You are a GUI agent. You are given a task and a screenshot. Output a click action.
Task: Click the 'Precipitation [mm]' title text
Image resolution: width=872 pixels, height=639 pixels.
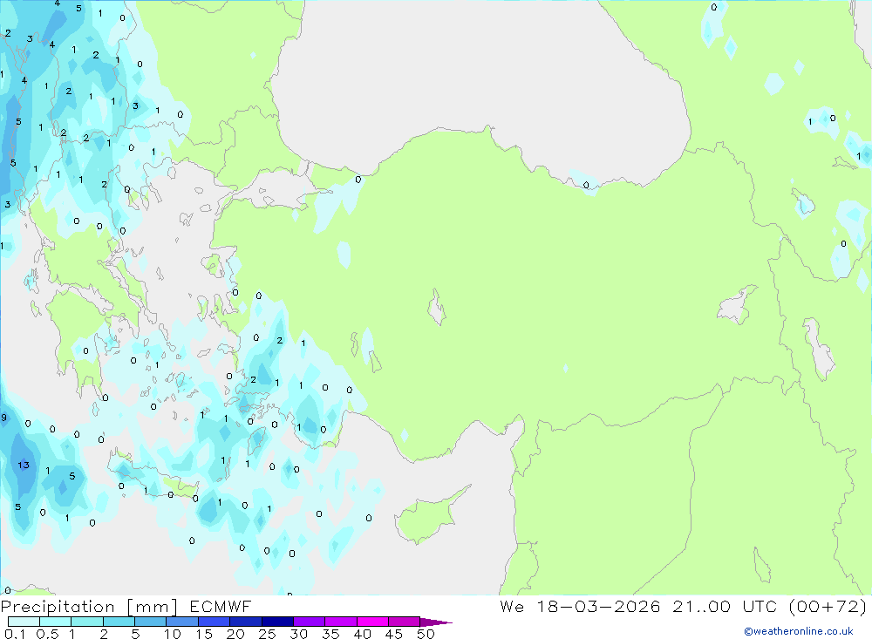89,607
